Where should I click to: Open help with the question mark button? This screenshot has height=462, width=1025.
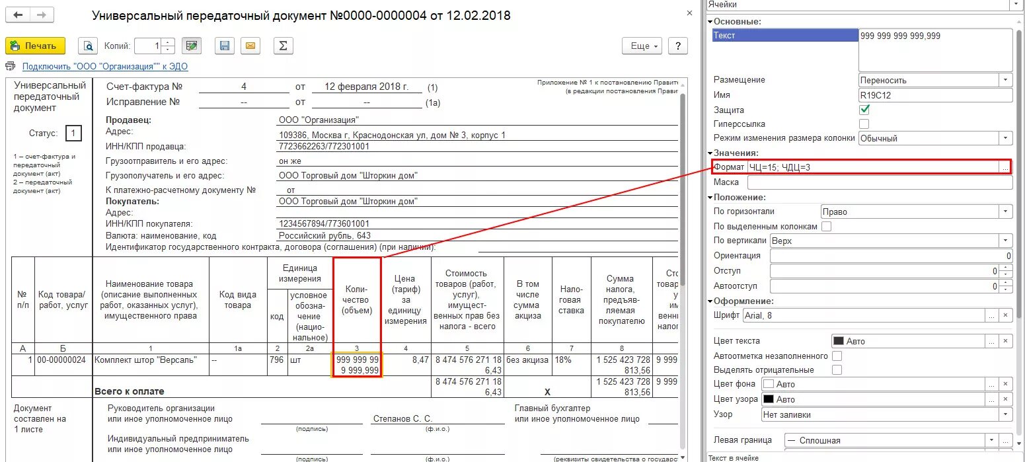[677, 46]
